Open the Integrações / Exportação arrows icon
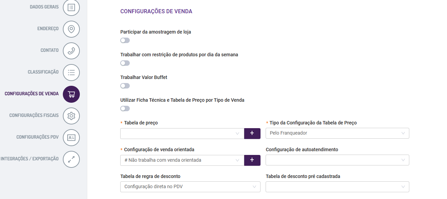447x199 pixels. point(71,159)
